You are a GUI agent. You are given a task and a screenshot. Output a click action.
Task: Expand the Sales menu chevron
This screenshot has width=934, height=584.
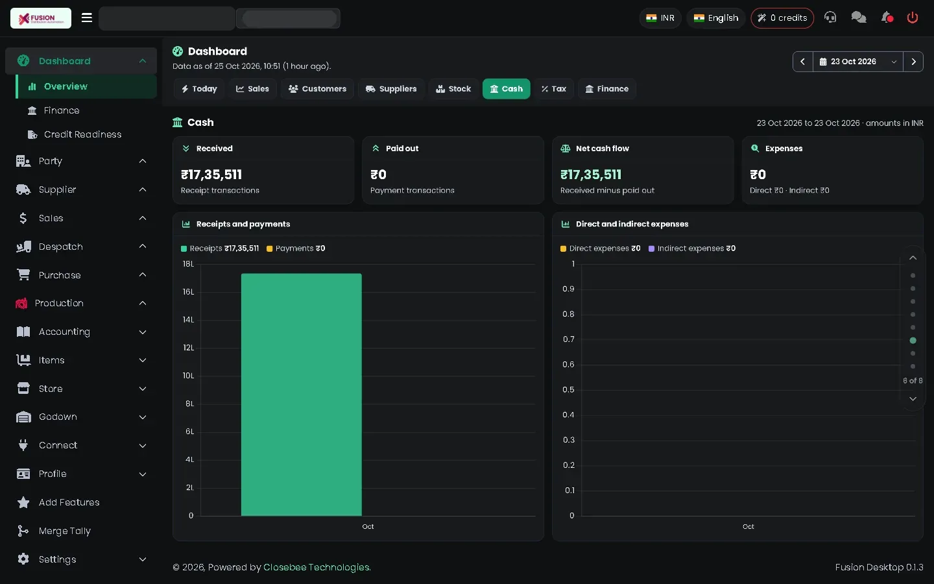[143, 218]
